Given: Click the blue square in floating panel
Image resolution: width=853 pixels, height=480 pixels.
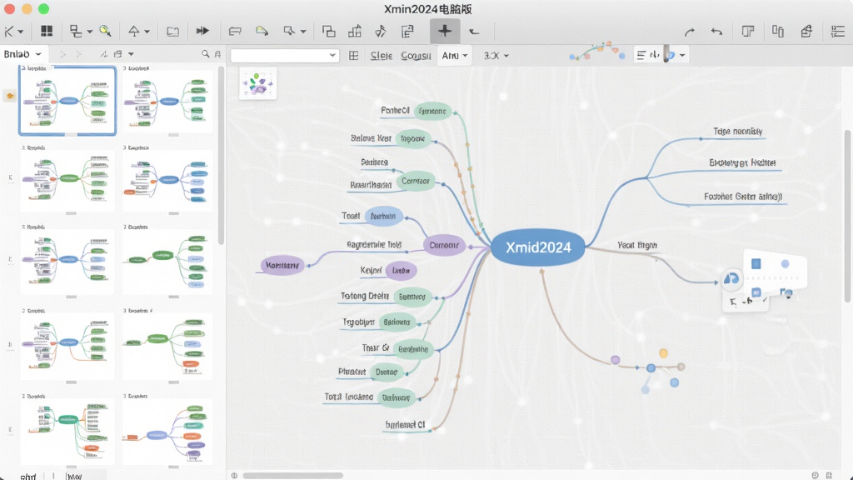Looking at the screenshot, I should (x=756, y=264).
